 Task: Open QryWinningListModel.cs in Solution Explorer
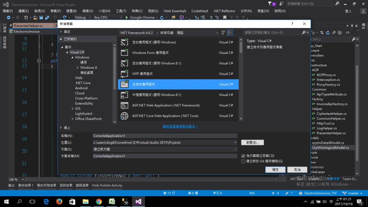pyautogui.click(x=330, y=148)
